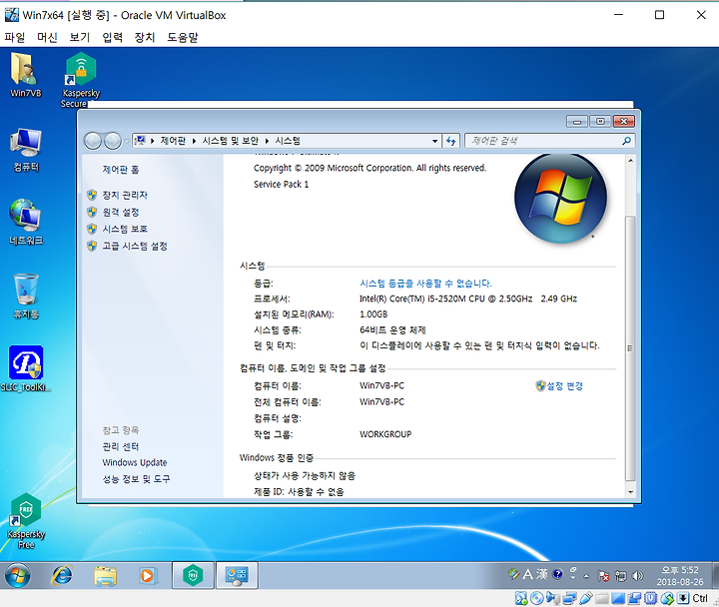Image resolution: width=719 pixels, height=607 pixels.
Task: Open 장치 관리자 from the sidebar
Action: [125, 196]
